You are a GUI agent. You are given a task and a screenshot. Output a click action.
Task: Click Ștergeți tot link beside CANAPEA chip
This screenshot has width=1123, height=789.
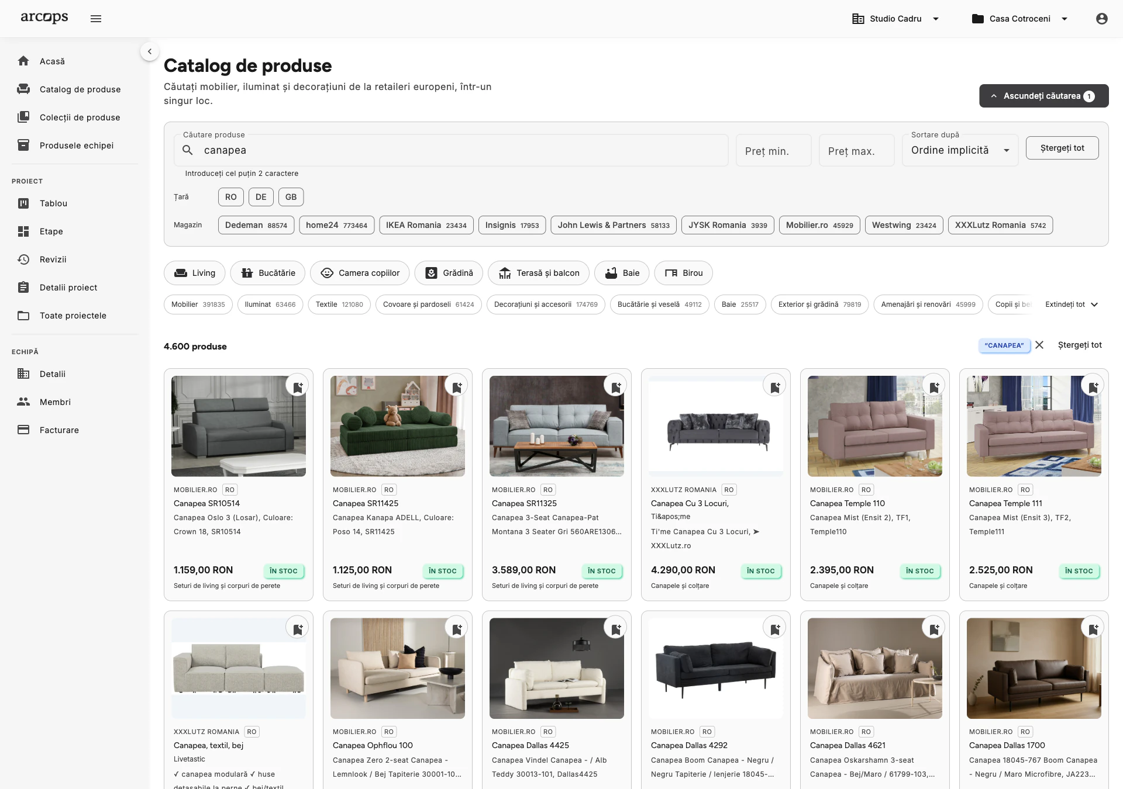[1080, 345]
